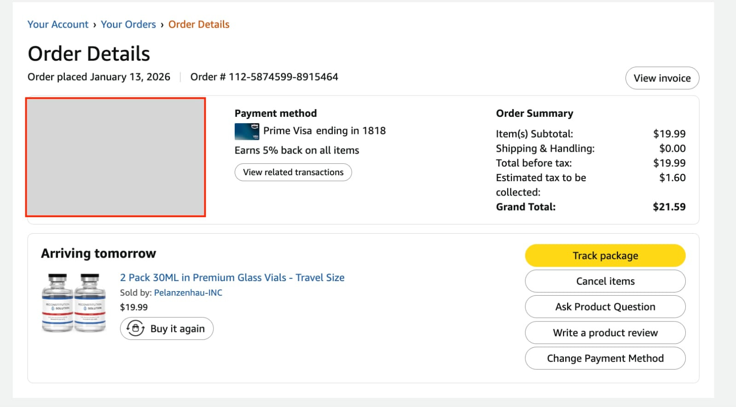Open the Your Account breadcrumb link
Viewport: 736px width, 407px height.
(x=58, y=24)
